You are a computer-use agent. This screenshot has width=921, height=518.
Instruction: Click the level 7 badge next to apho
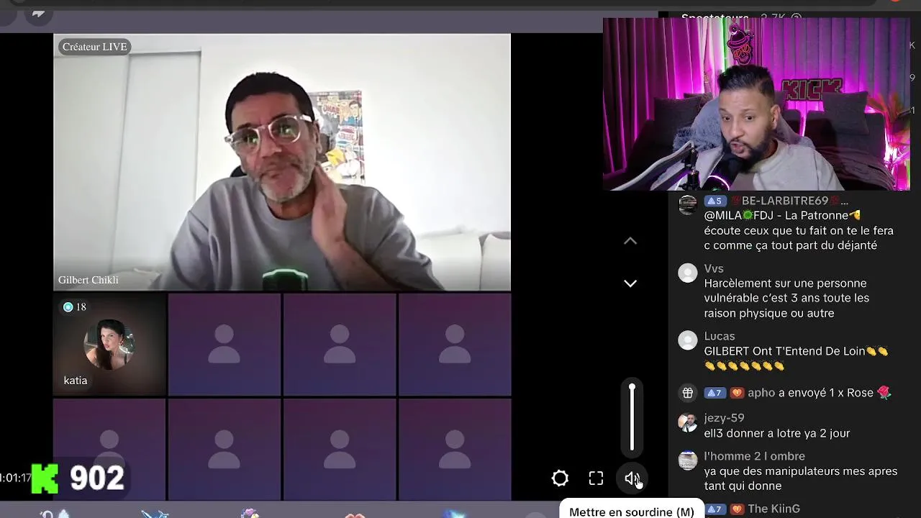pyautogui.click(x=714, y=393)
